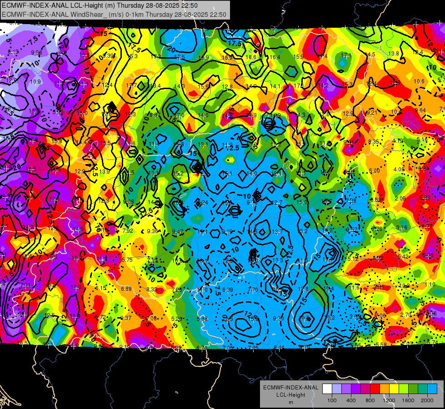
Task: Click the wind shear value 6.88
Action: coord(126,289)
